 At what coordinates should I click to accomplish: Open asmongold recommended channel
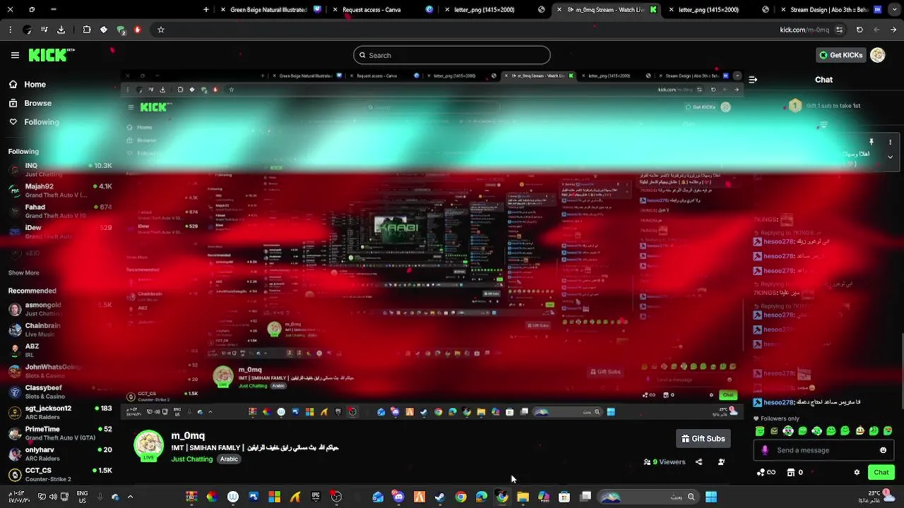(x=60, y=309)
